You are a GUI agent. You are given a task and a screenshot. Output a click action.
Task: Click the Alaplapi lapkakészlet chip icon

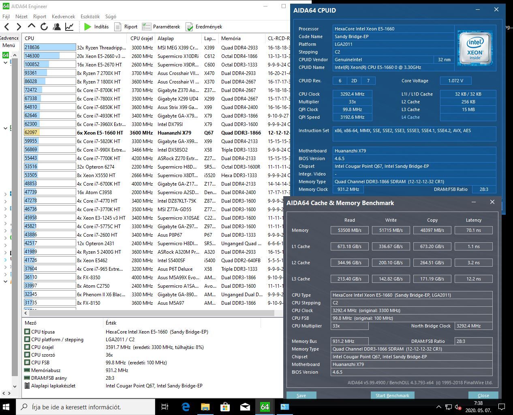tap(27, 386)
